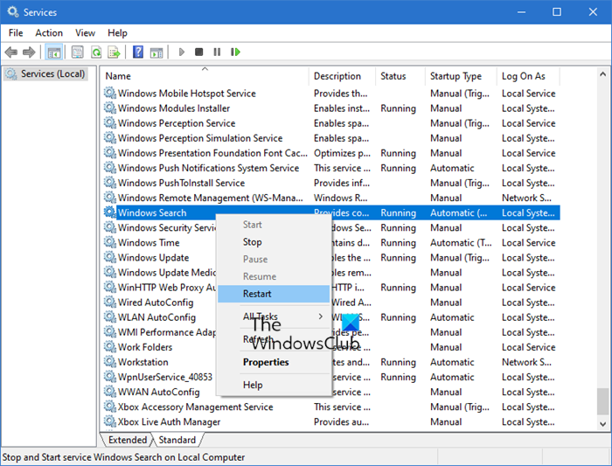This screenshot has height=466, width=612.
Task: Sort by the Description column header
Action: click(x=343, y=76)
